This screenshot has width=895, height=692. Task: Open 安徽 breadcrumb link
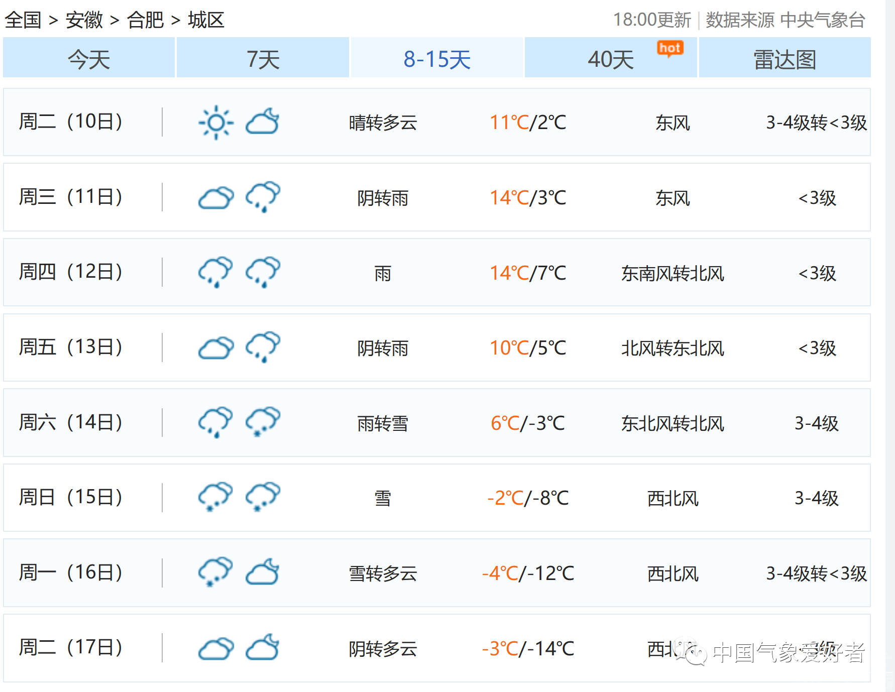(x=84, y=20)
